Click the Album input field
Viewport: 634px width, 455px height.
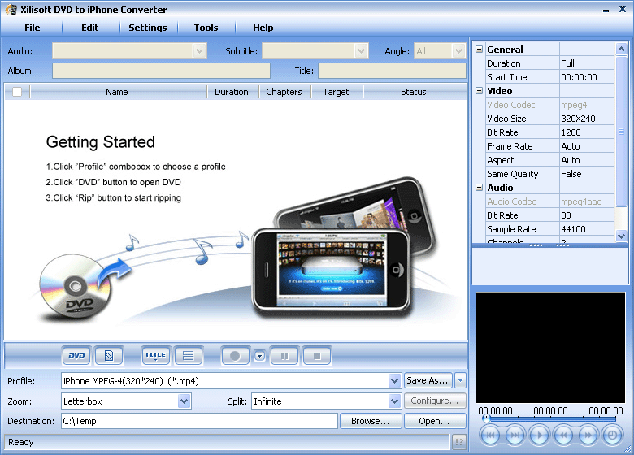161,71
